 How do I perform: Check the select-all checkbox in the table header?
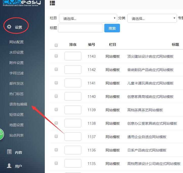click(56, 45)
